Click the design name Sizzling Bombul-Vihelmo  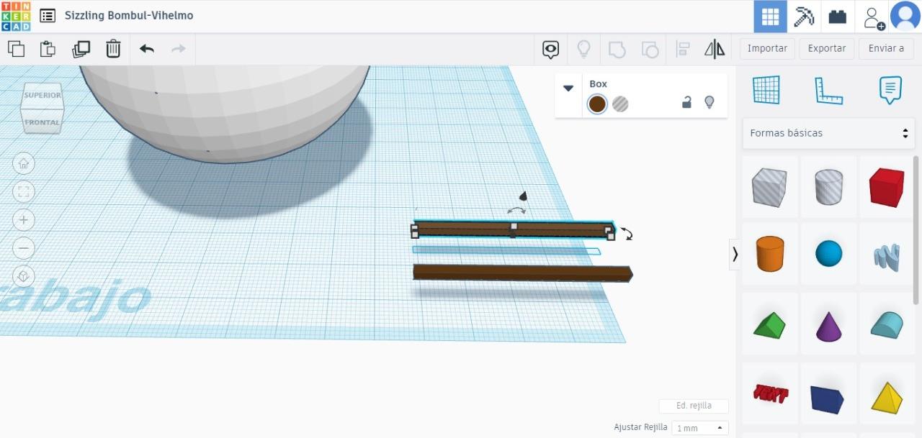129,15
